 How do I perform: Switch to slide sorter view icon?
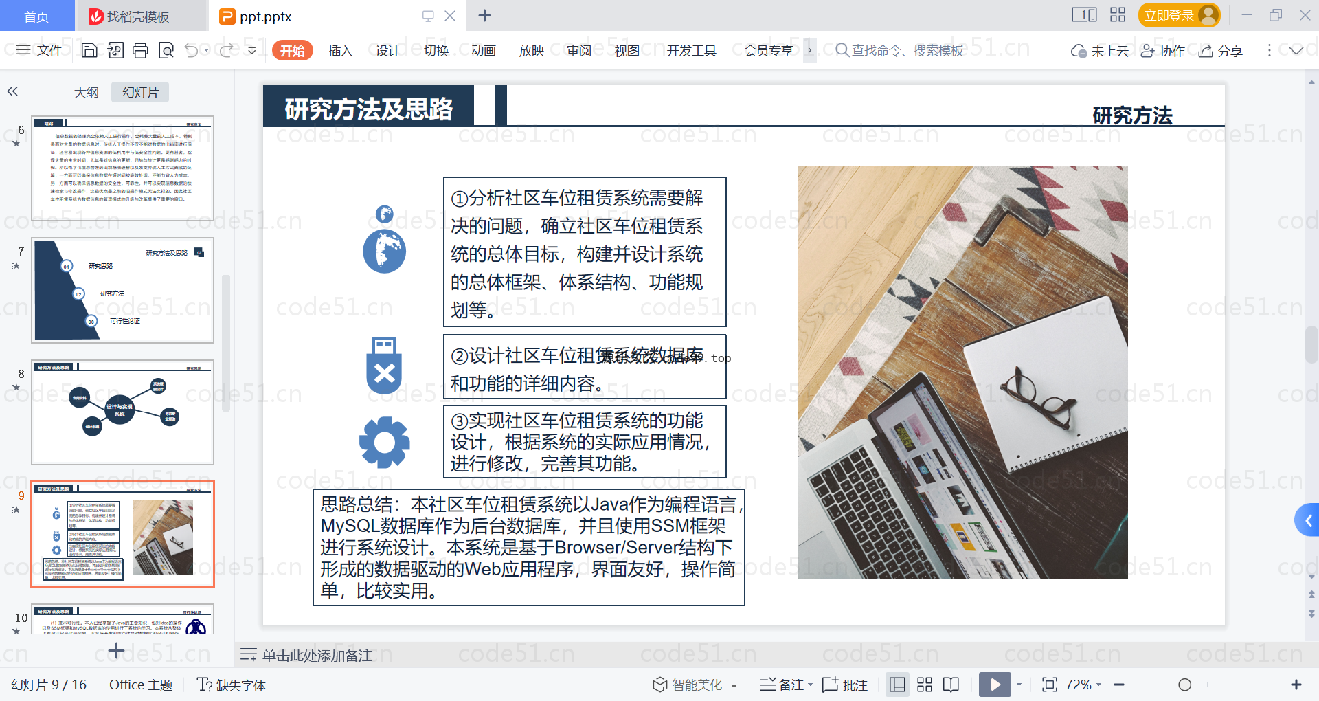925,685
